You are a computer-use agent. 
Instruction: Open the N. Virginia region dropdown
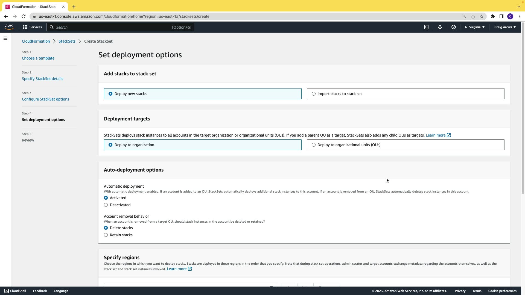(475, 27)
